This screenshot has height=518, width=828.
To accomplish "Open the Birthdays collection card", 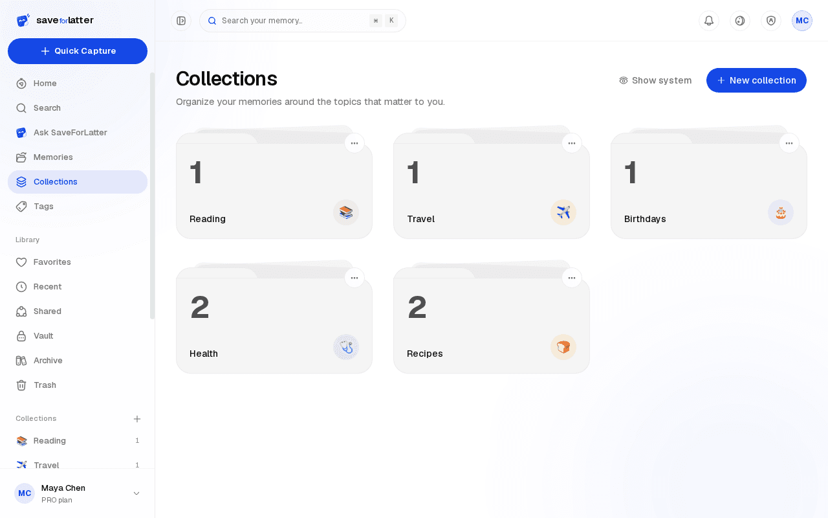I will tap(709, 186).
